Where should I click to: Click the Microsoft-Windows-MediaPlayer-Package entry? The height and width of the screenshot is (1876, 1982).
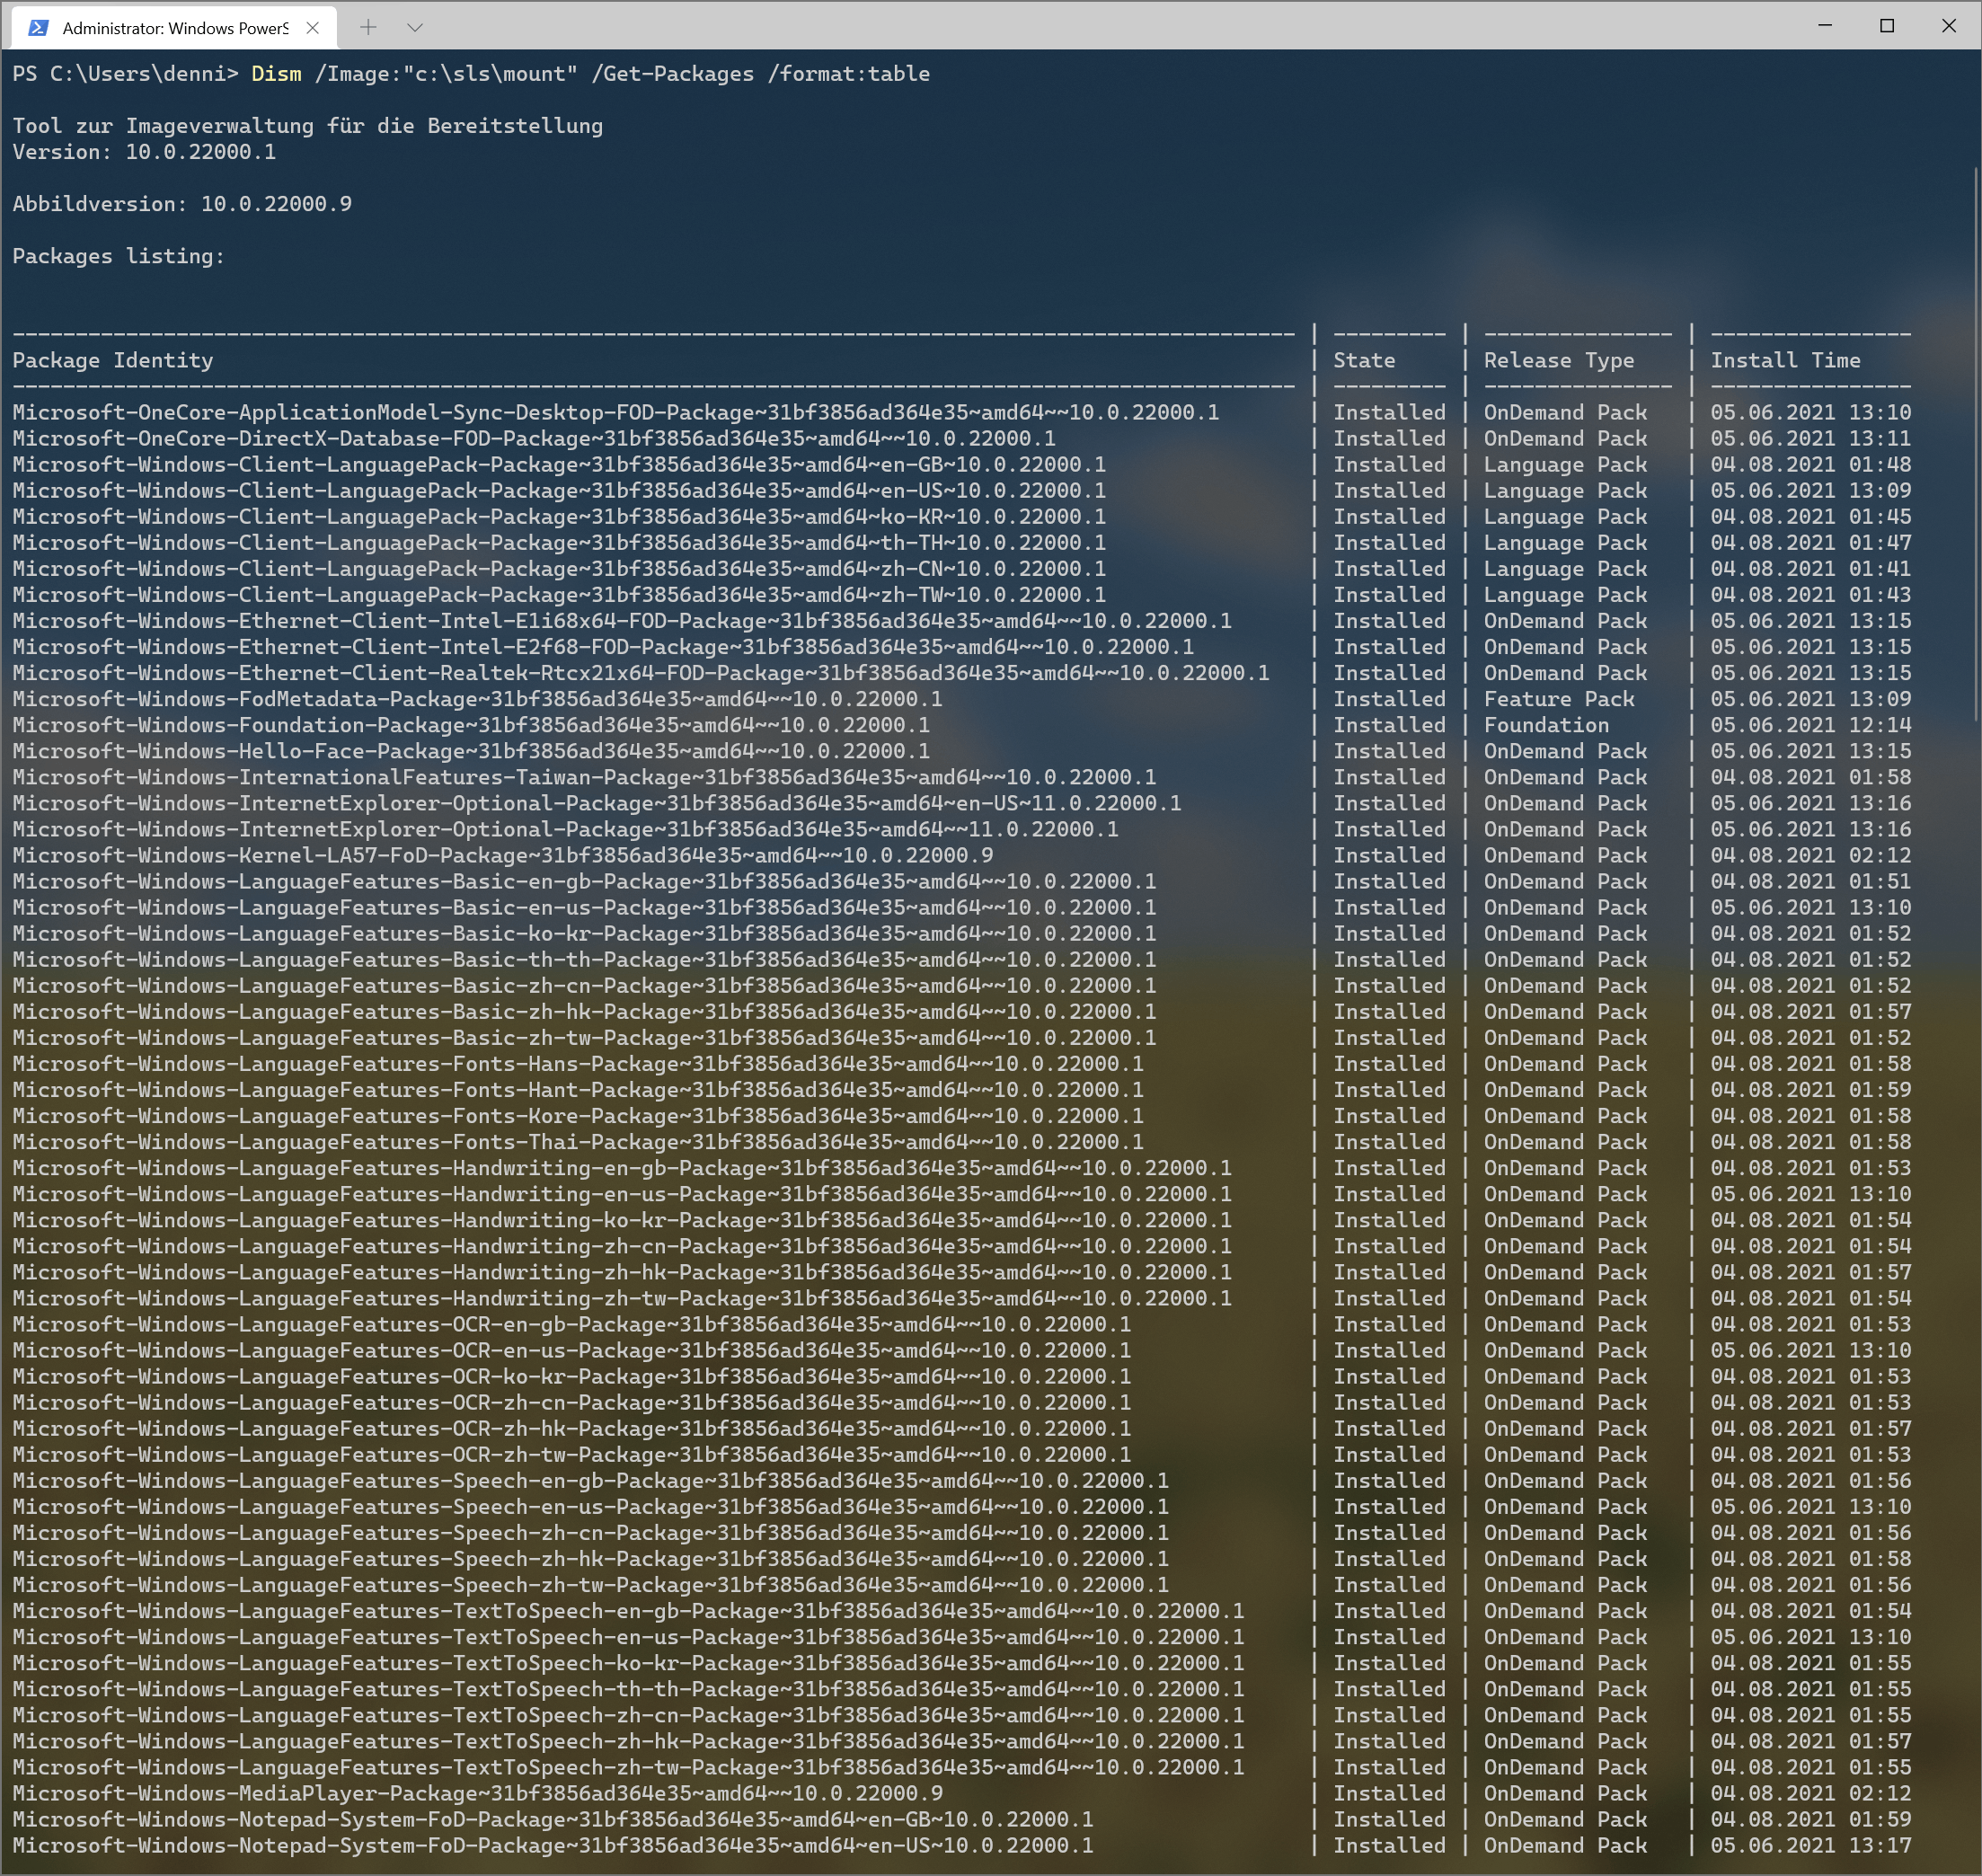point(477,1793)
